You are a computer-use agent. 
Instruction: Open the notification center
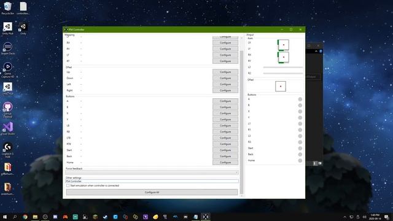pyautogui.click(x=386, y=217)
